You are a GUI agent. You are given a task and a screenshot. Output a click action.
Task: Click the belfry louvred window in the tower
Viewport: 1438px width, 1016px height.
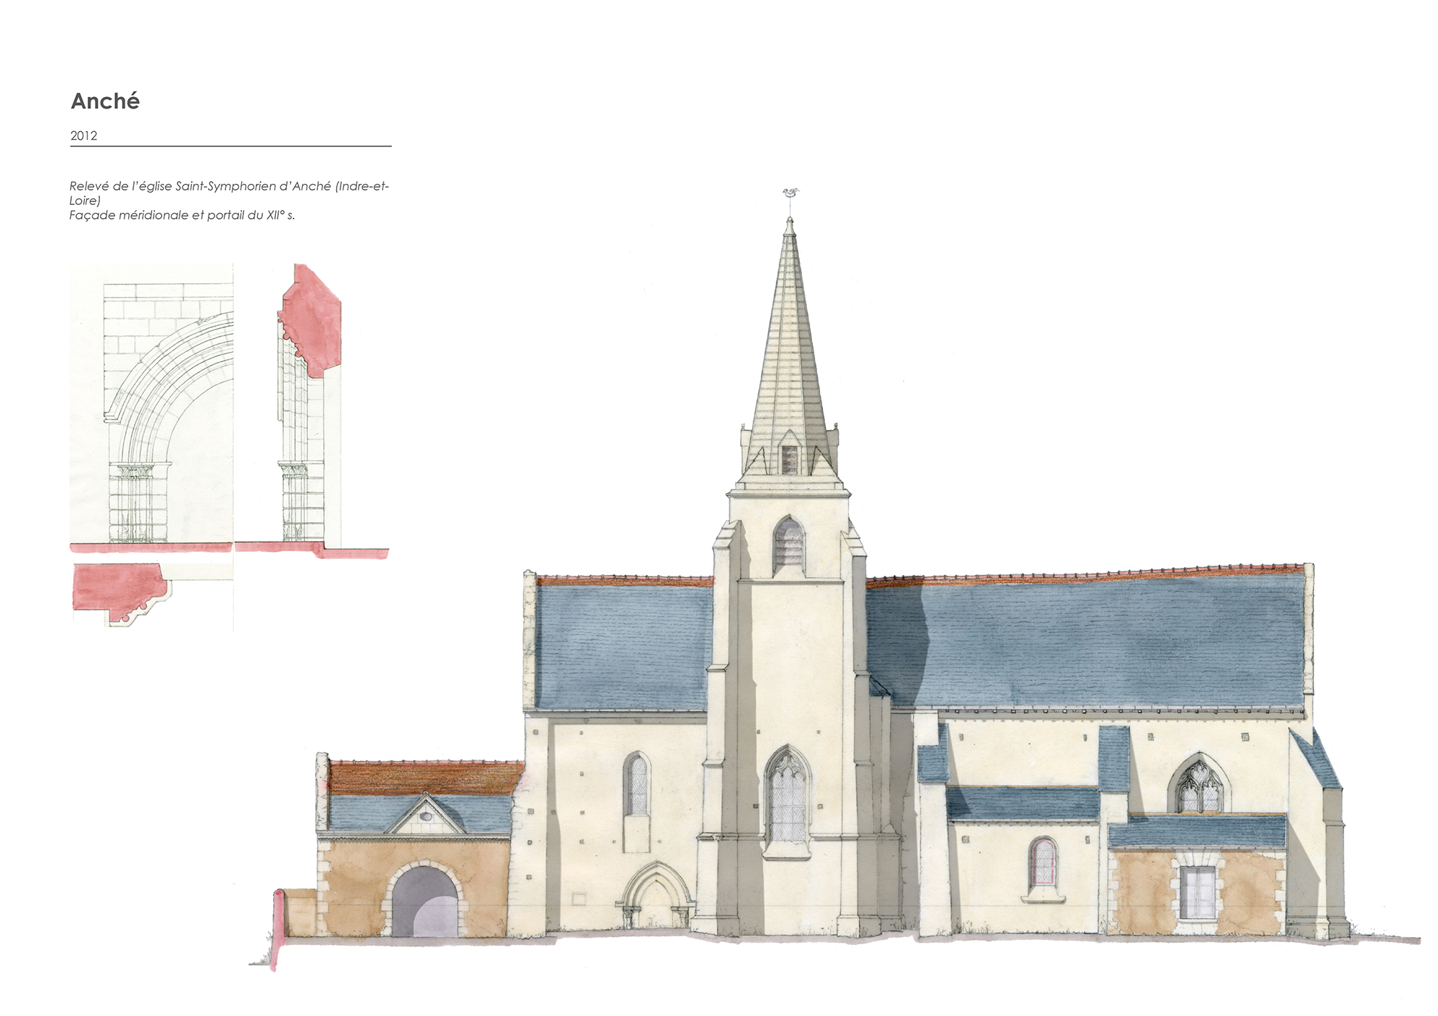[789, 545]
